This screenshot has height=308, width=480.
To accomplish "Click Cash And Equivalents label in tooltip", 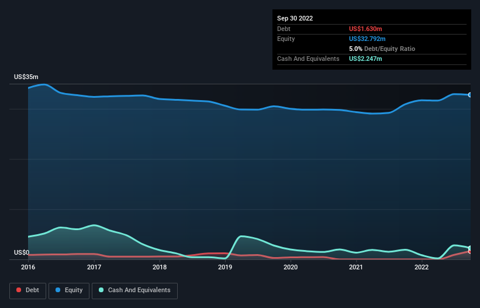I will click(308, 59).
